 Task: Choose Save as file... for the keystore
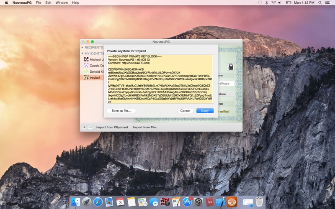coord(121,110)
